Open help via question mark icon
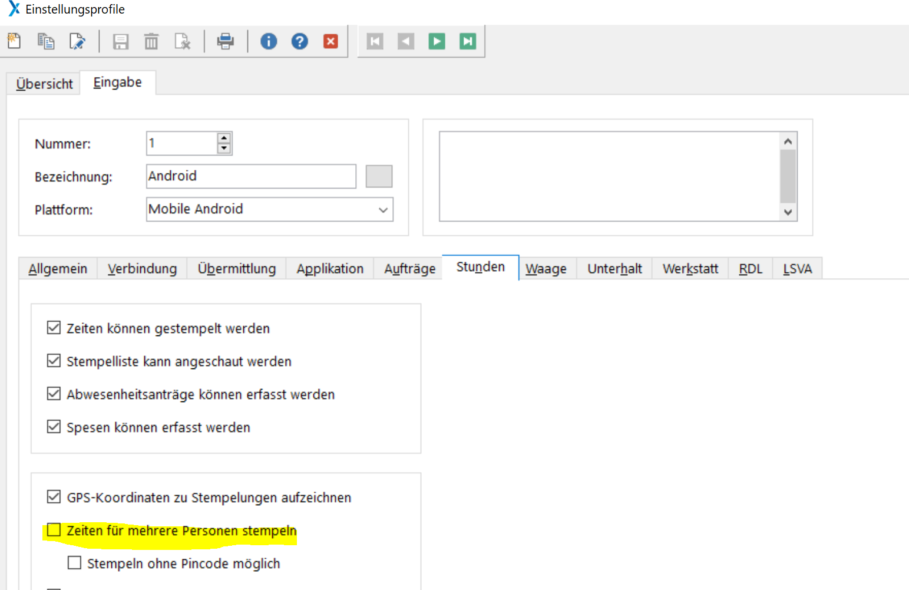909x590 pixels. pyautogui.click(x=300, y=41)
